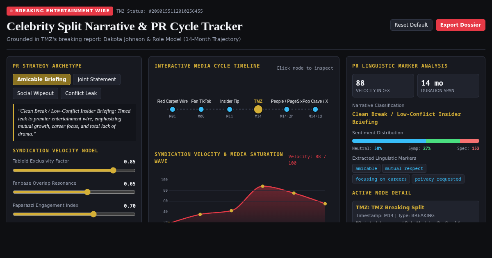
Task: Click the 14 mo Duration Span card
Action: point(448,86)
